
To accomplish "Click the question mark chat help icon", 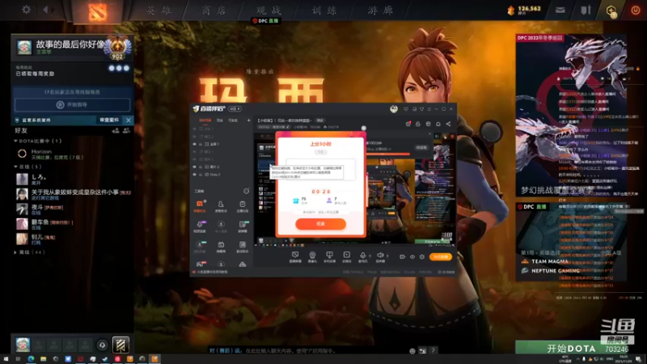I will tap(433, 351).
